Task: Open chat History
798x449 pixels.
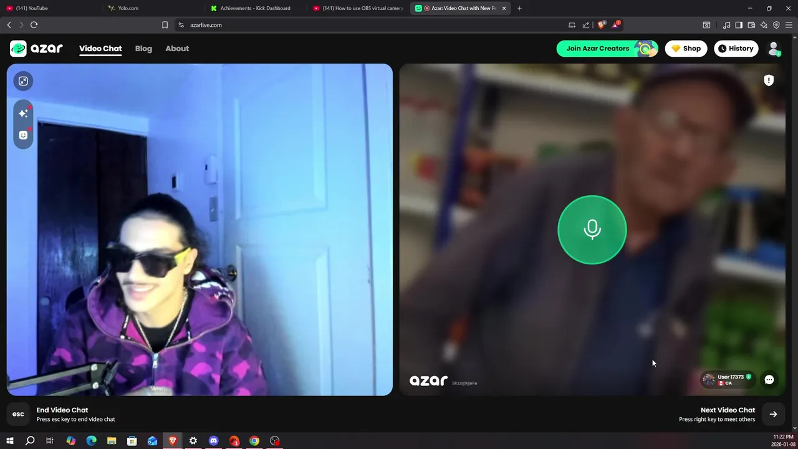Action: click(735, 49)
